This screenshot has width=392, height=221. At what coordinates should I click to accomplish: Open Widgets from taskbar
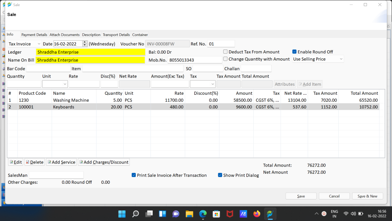[162, 214]
